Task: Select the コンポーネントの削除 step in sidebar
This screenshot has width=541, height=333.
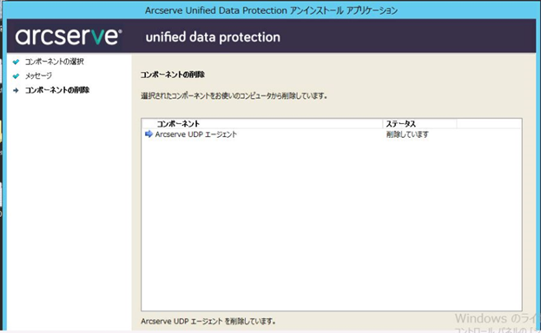Action: (57, 90)
